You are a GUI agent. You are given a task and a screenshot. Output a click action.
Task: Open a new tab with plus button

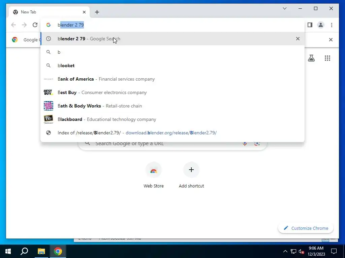tap(97, 12)
